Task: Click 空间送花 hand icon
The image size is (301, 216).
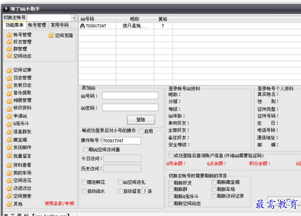Action: (x=9, y=180)
